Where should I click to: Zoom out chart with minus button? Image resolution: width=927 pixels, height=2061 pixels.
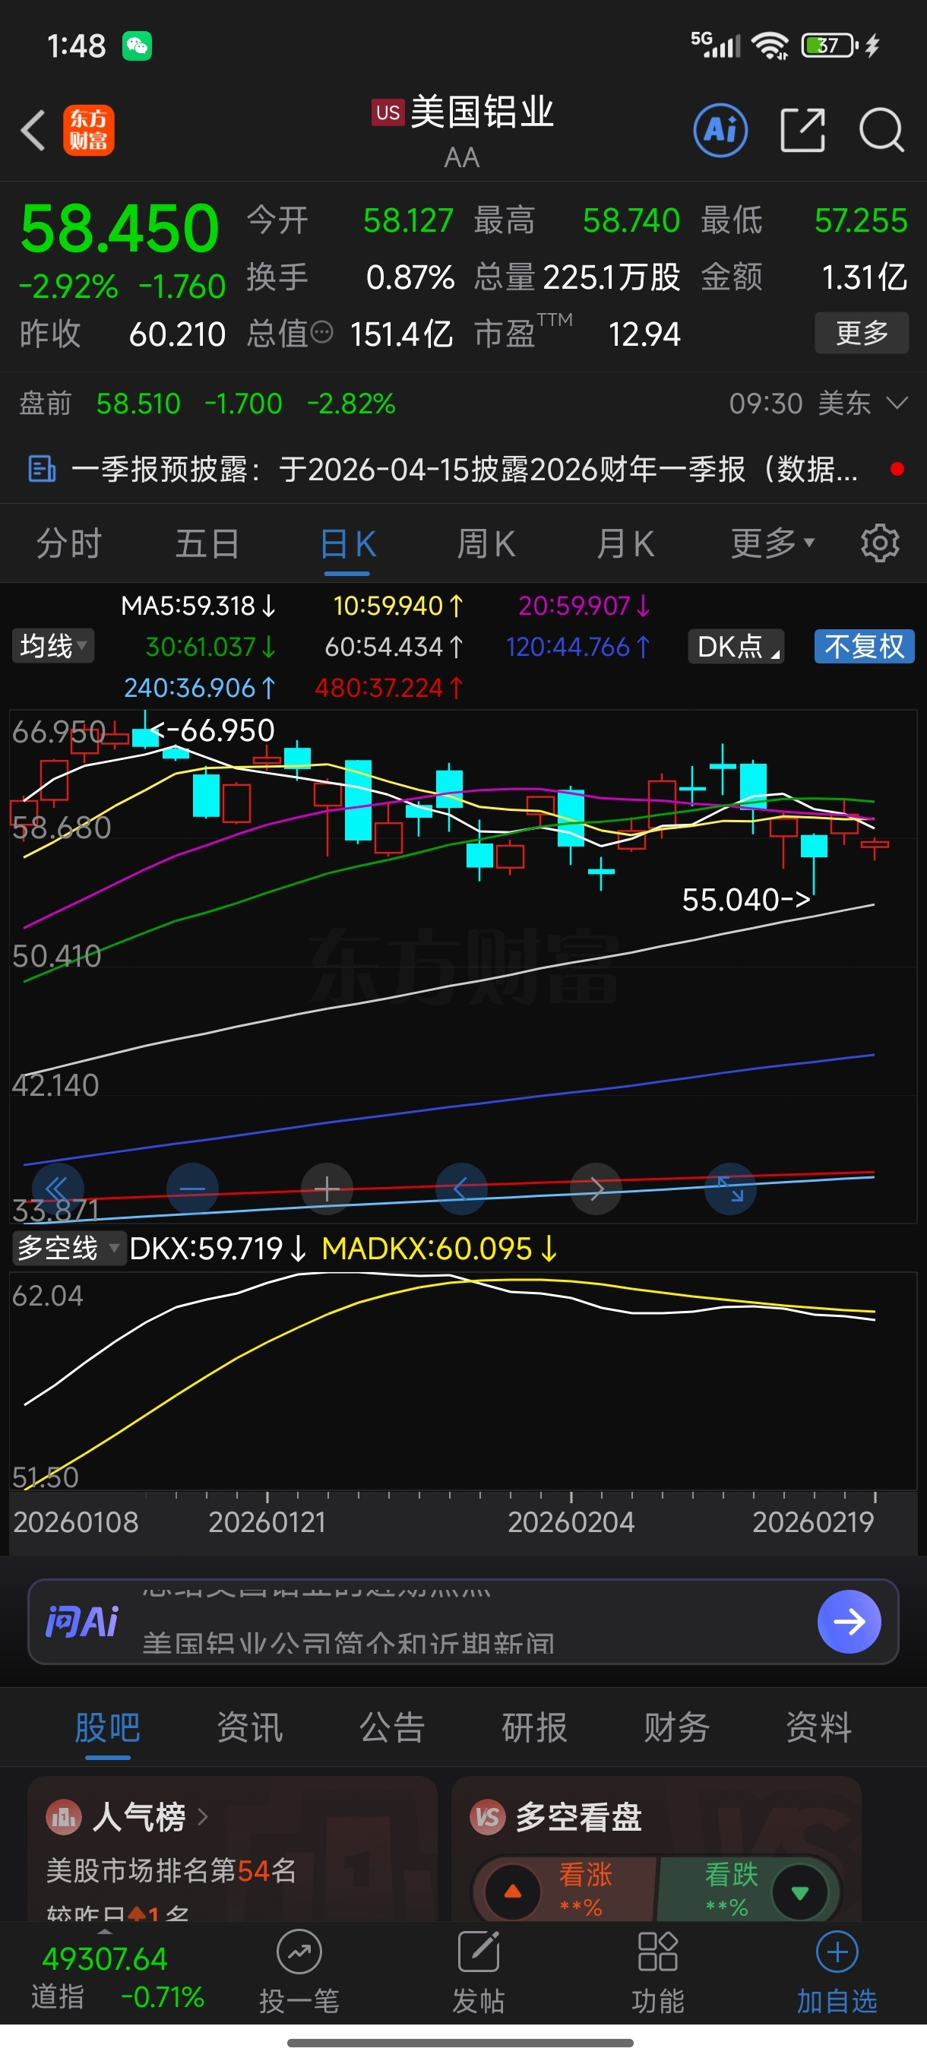pyautogui.click(x=192, y=1189)
